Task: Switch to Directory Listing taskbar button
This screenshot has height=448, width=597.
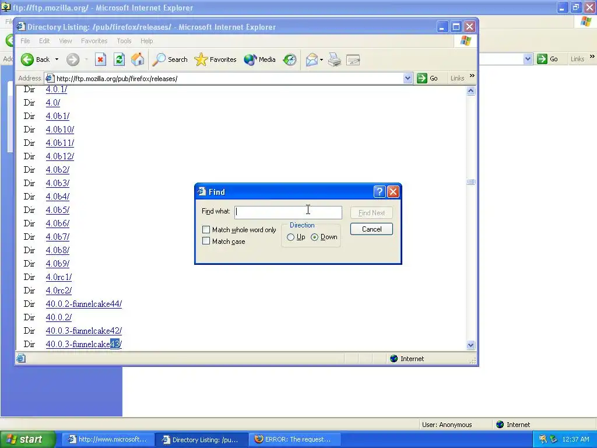Action: point(201,440)
